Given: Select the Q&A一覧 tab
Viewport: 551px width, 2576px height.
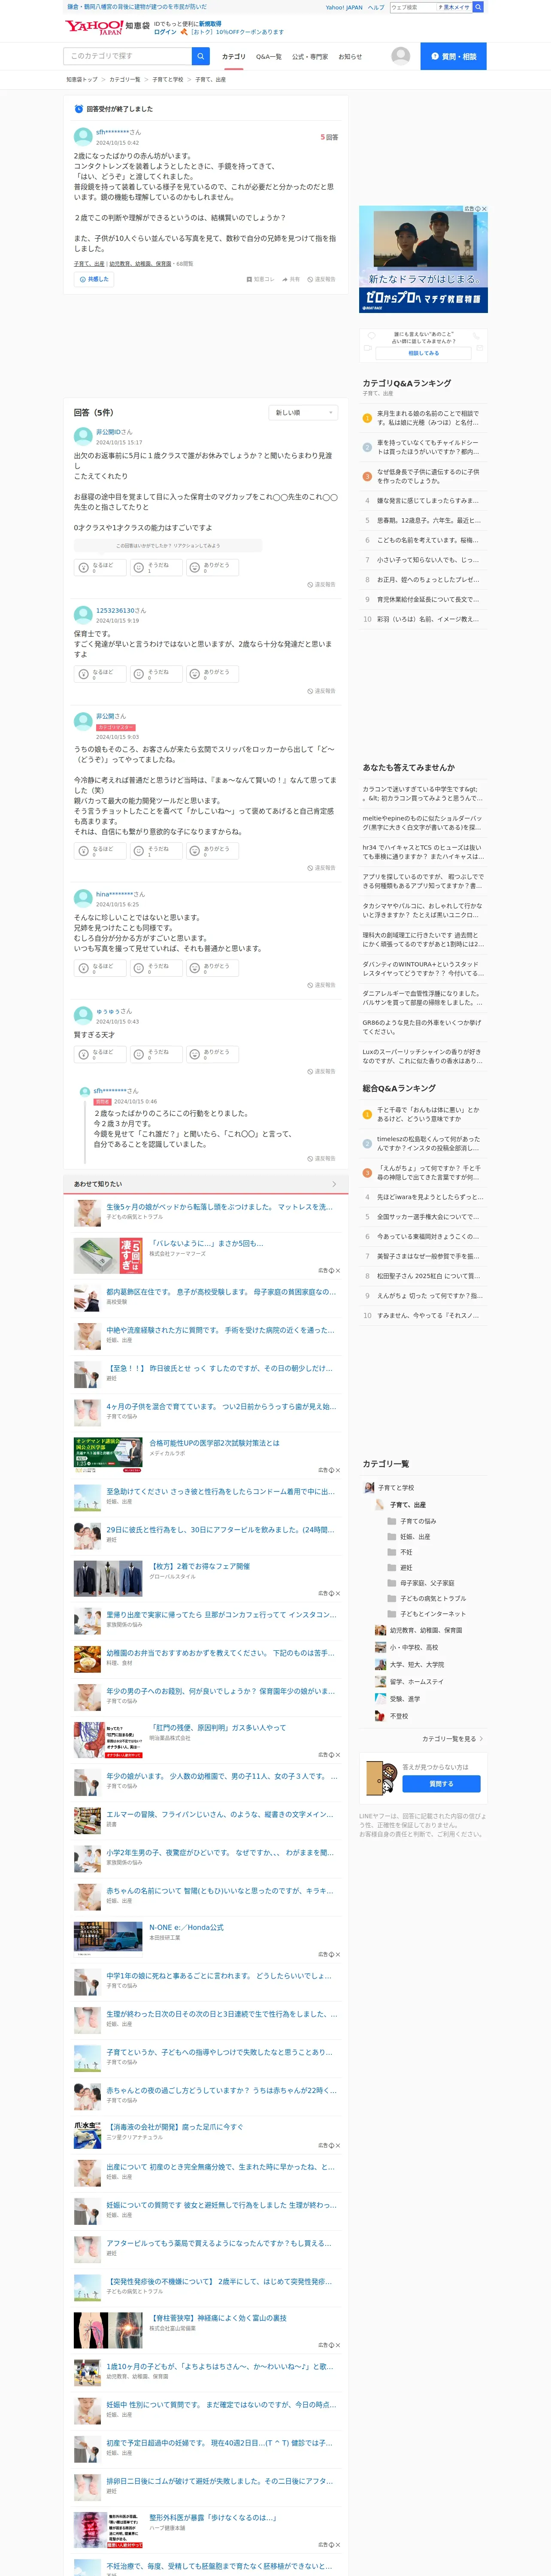Looking at the screenshot, I should [x=268, y=57].
